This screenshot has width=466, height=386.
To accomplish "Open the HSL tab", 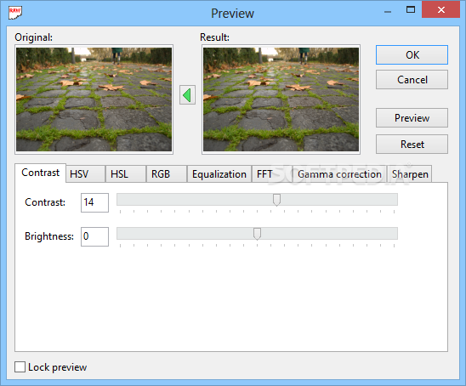I will 126,173.
